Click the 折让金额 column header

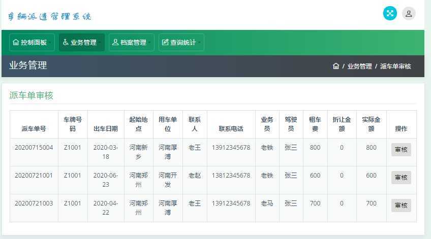tap(342, 124)
